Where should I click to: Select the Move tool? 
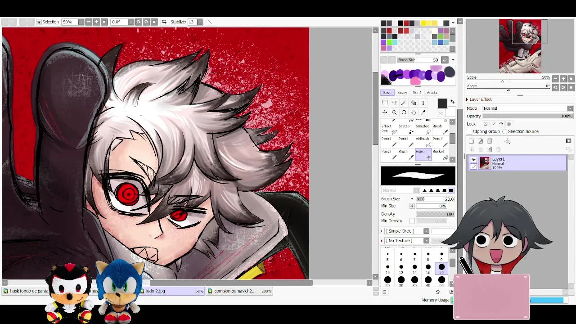(385, 112)
